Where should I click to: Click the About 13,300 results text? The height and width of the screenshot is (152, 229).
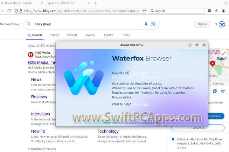[41, 46]
